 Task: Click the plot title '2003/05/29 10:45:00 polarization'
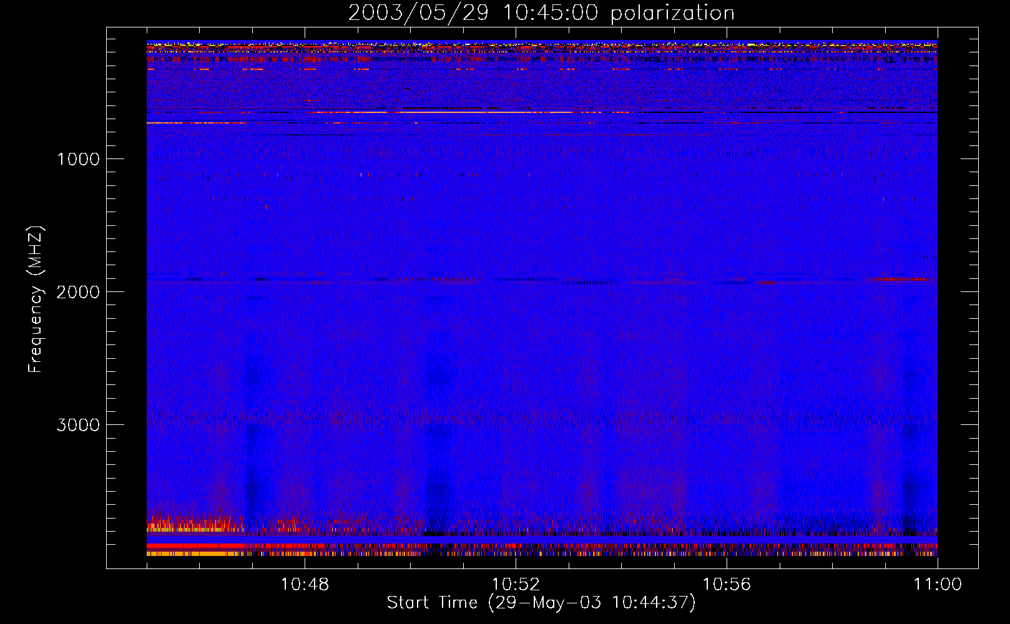point(541,13)
